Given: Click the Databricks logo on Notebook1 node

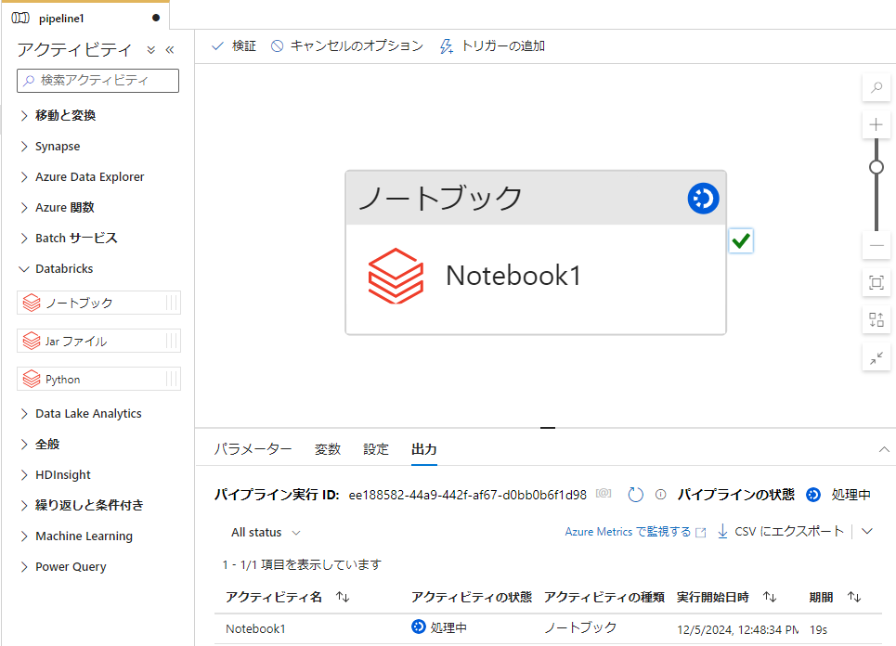Looking at the screenshot, I should [396, 276].
